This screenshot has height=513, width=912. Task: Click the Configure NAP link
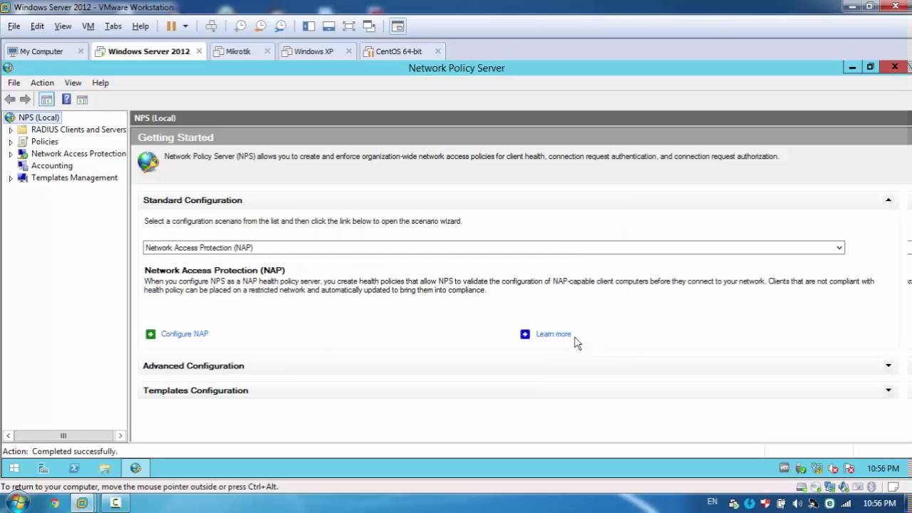click(x=185, y=333)
